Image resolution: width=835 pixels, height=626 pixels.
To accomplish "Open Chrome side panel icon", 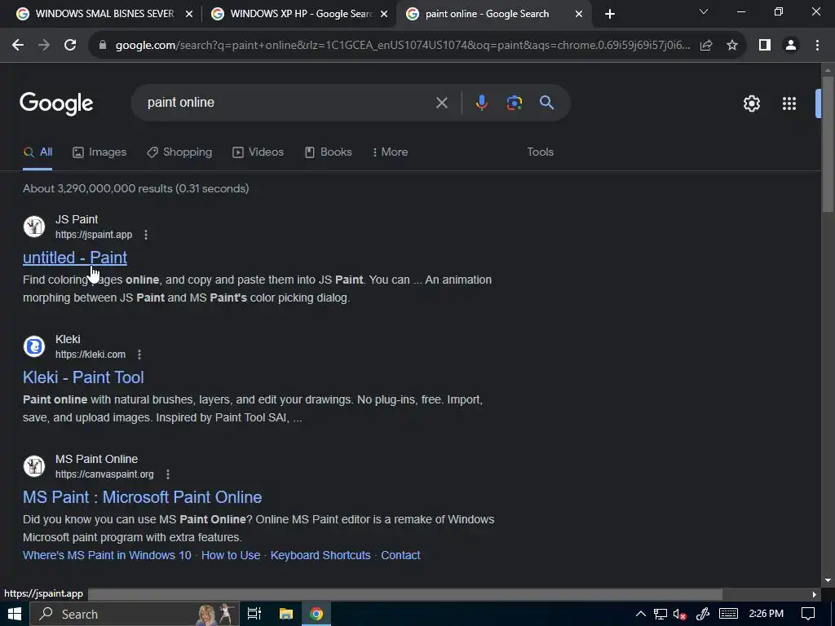I will [x=765, y=46].
